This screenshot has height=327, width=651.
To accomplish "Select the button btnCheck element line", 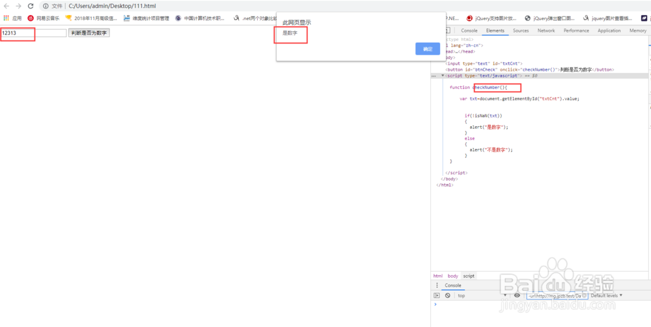I will [529, 70].
